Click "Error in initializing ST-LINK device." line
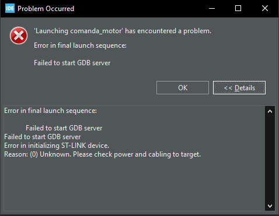This screenshot has height=216, width=279. coord(57,146)
